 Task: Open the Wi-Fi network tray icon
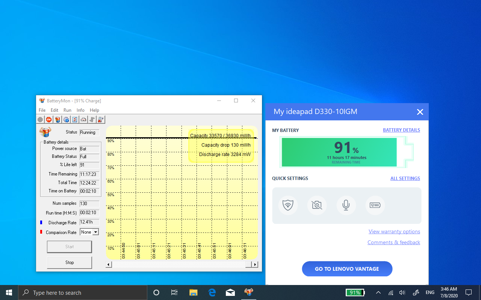391,292
